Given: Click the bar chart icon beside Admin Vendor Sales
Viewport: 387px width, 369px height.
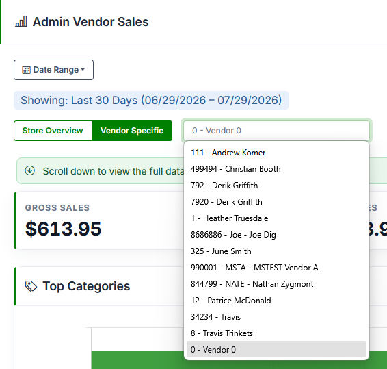Looking at the screenshot, I should coord(21,21).
